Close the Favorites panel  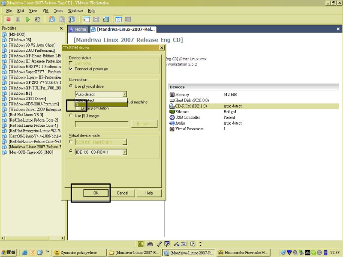point(61,28)
